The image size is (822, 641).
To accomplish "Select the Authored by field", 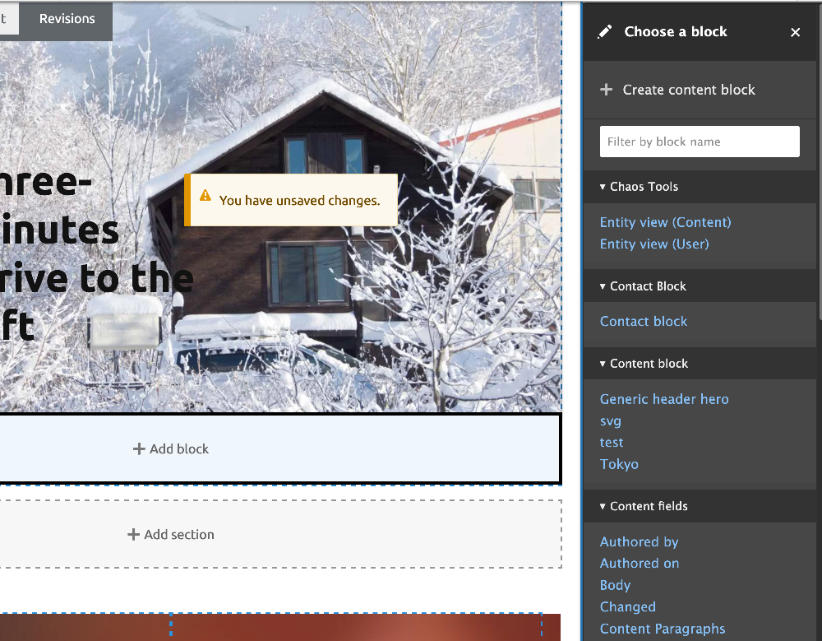I will 639,541.
